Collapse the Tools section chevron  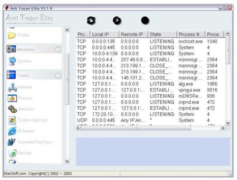58,76
